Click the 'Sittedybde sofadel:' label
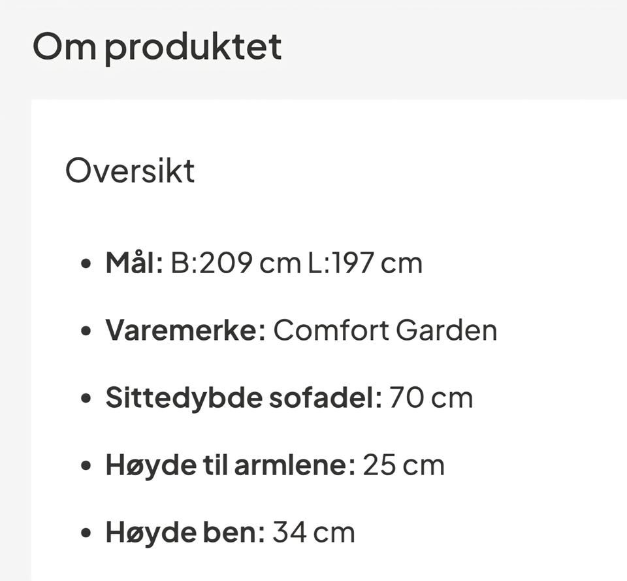 [244, 398]
